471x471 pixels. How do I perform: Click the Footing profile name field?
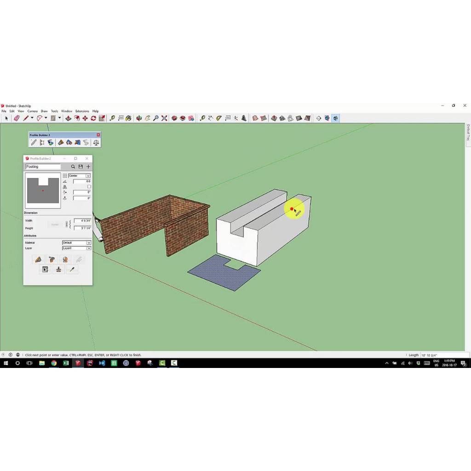[x=43, y=167]
